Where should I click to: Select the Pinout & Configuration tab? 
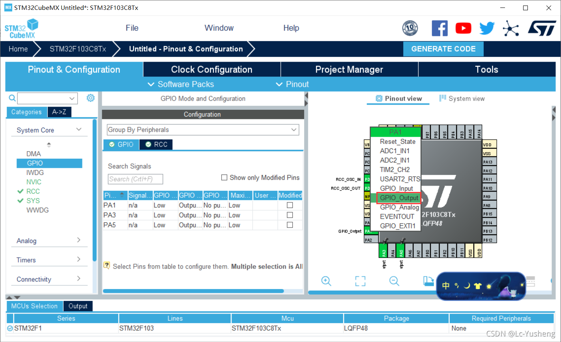tap(74, 70)
